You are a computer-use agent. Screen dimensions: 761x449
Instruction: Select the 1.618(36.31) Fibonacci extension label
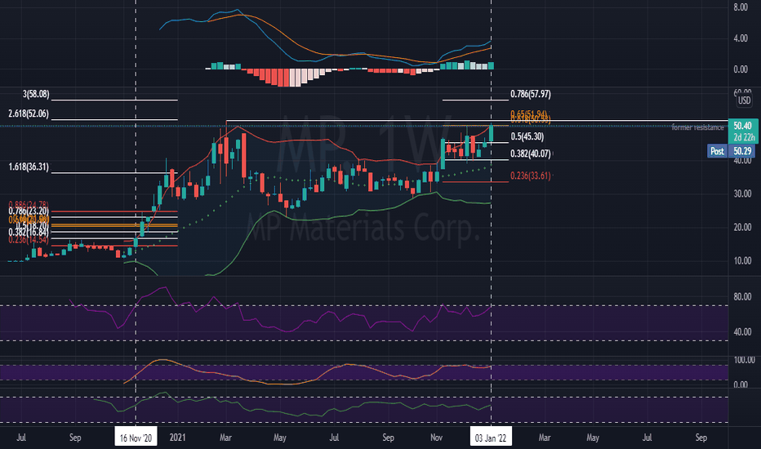pos(29,167)
